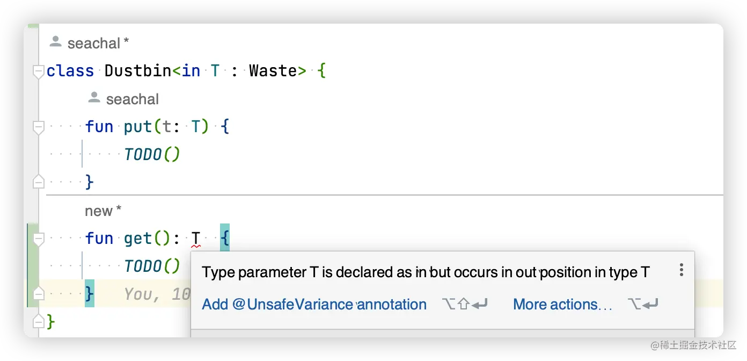Click fold end marker at class closing brace
This screenshot has width=747, height=361.
tap(38, 321)
